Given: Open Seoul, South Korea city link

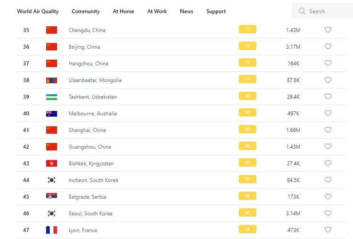Looking at the screenshot, I should pos(90,213).
